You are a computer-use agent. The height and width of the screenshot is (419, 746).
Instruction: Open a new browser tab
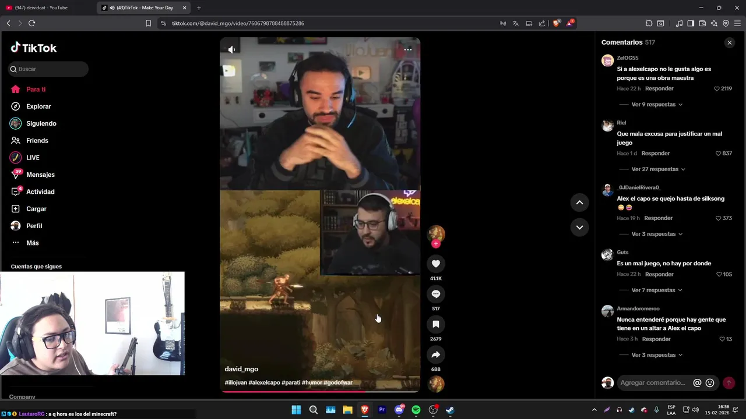pos(199,8)
